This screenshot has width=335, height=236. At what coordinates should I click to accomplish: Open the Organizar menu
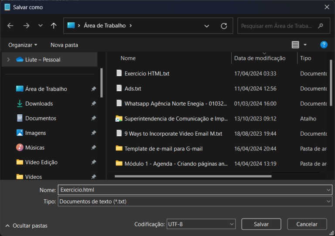[x=23, y=45]
